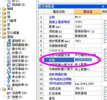Screen dimensions: 107x100
Task: Open the 梁 folder
Action: tap(4, 25)
